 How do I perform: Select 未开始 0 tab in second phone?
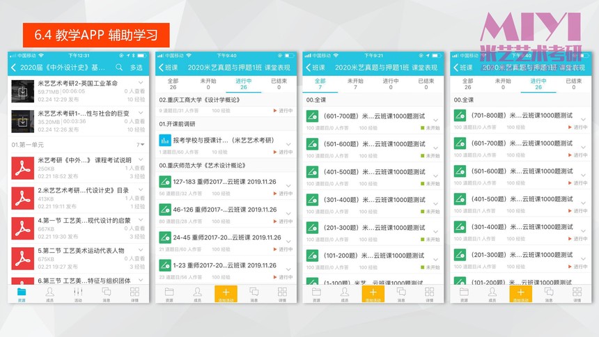208,84
